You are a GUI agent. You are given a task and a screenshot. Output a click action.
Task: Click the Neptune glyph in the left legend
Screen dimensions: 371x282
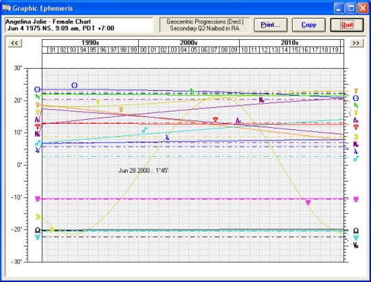(x=37, y=237)
